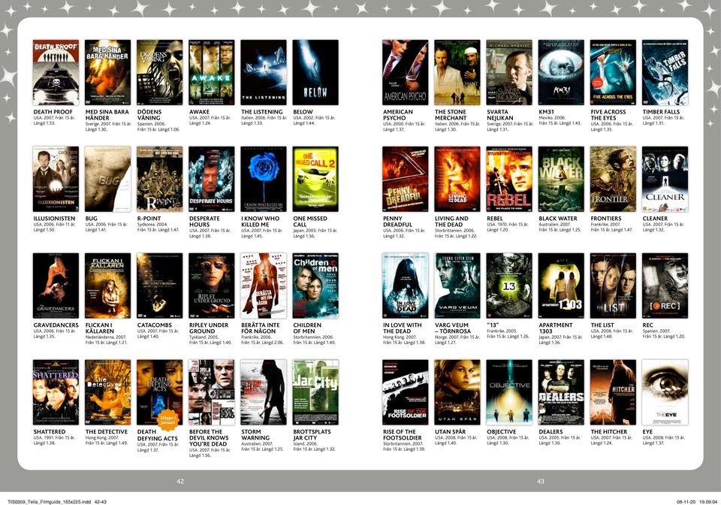Click The Eye movie cover
721x505 pixels.
(665, 392)
